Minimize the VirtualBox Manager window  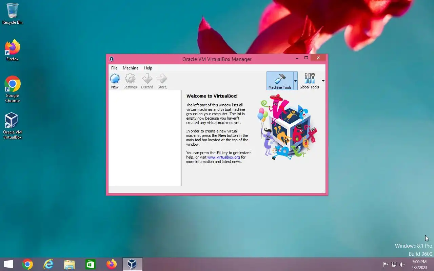(297, 58)
